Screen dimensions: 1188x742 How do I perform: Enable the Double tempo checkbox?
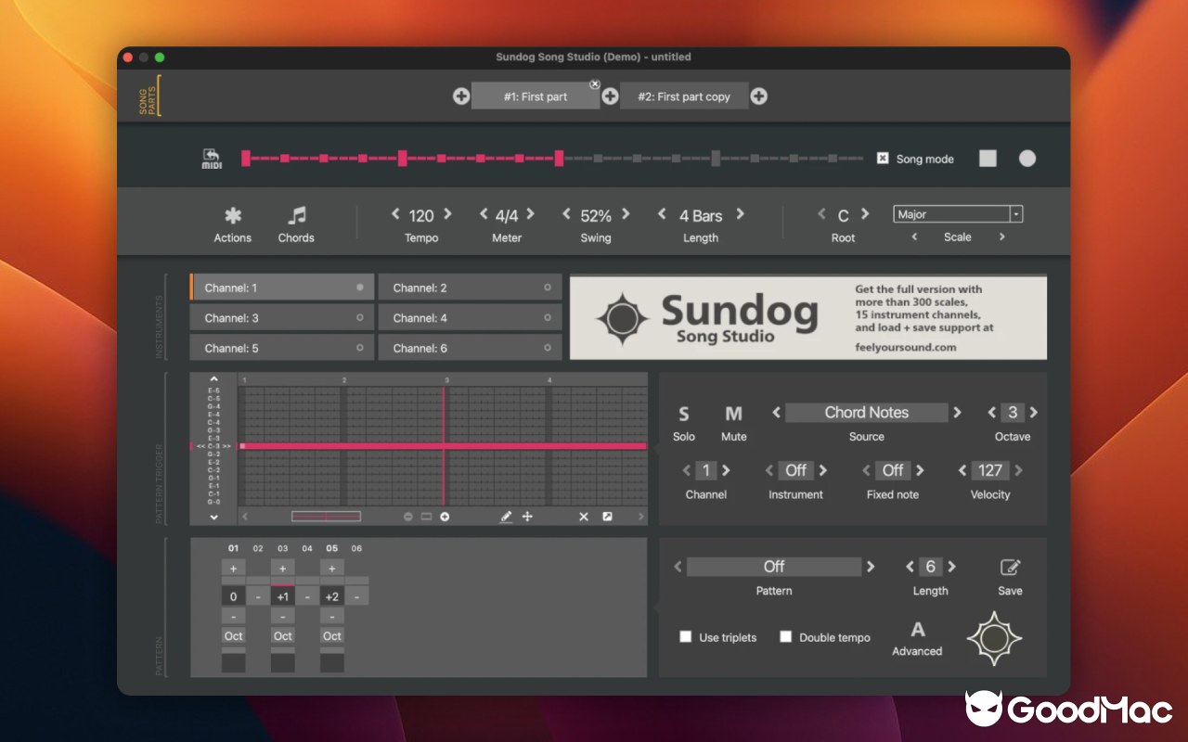pyautogui.click(x=786, y=636)
